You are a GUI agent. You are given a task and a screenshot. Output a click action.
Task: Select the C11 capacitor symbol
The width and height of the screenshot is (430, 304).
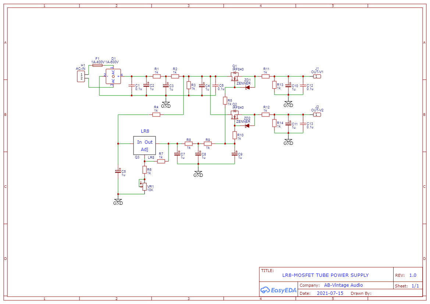click(288, 124)
